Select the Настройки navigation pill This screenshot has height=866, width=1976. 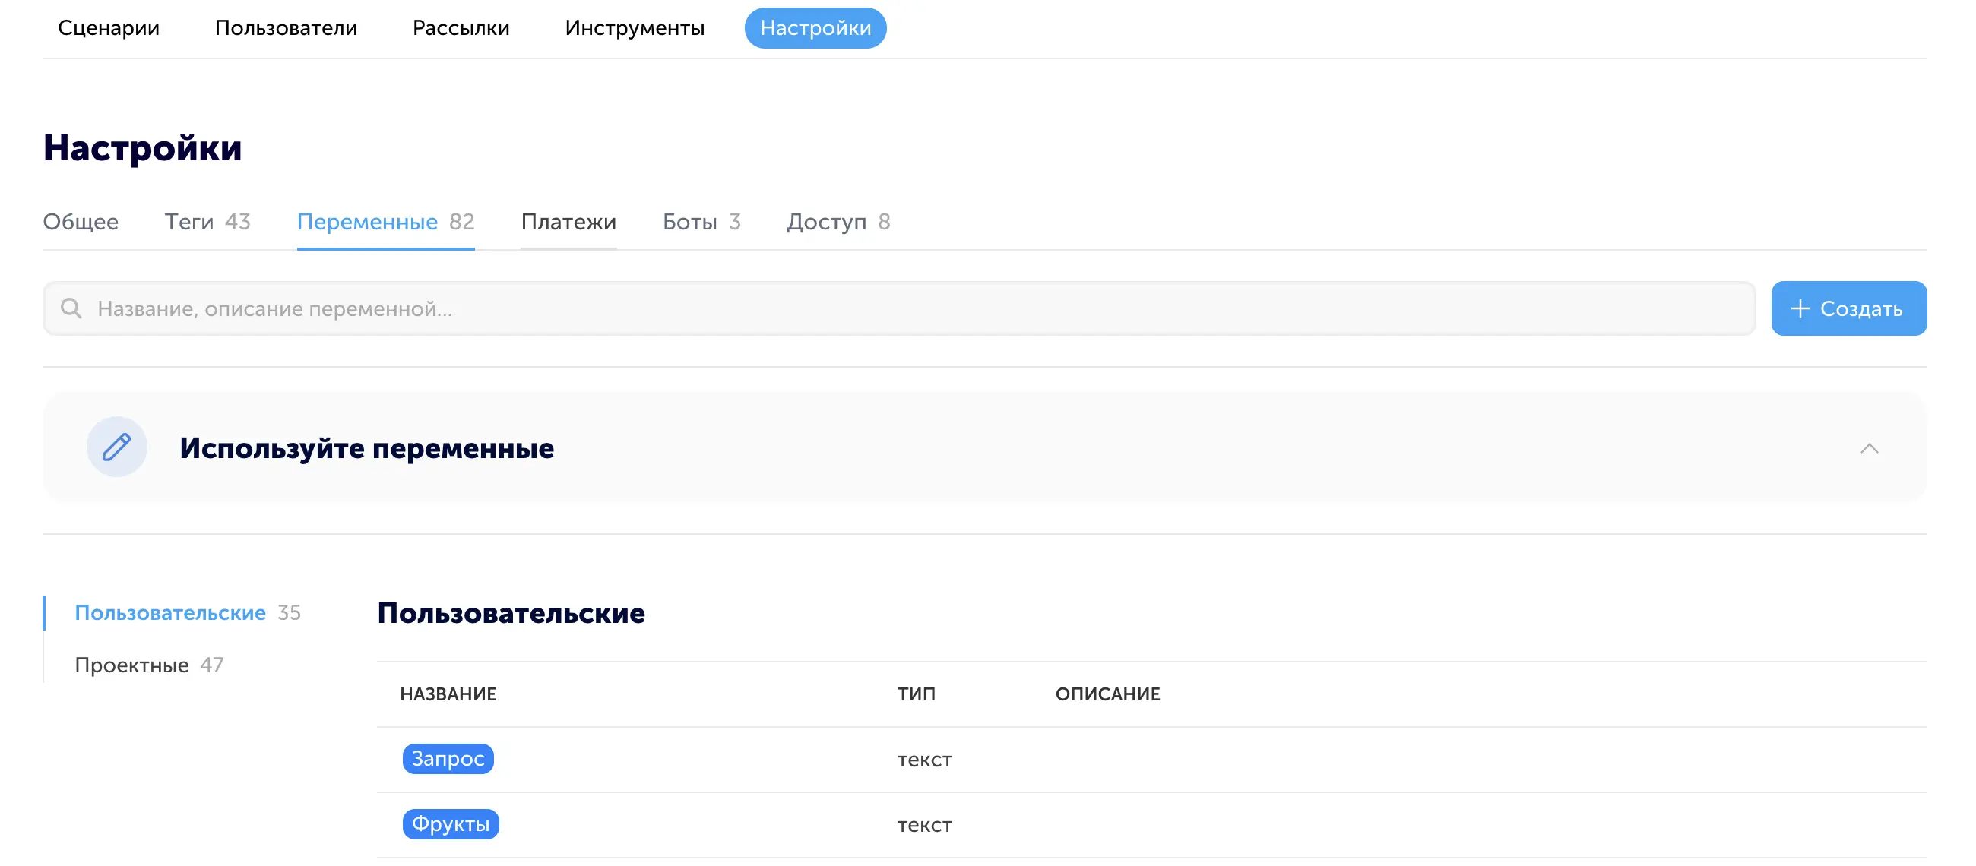point(815,28)
